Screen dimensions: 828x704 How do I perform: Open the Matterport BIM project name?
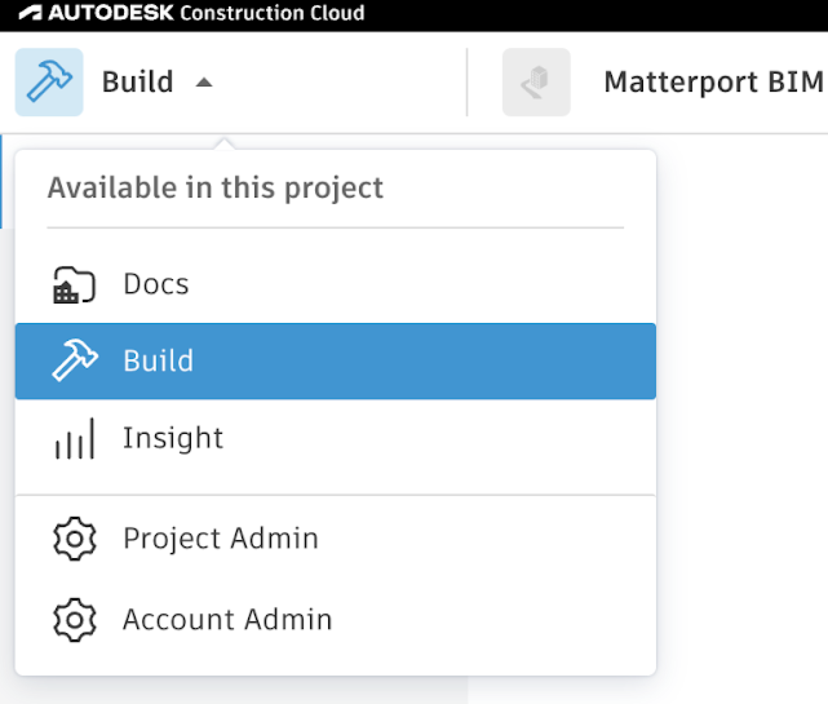(715, 82)
